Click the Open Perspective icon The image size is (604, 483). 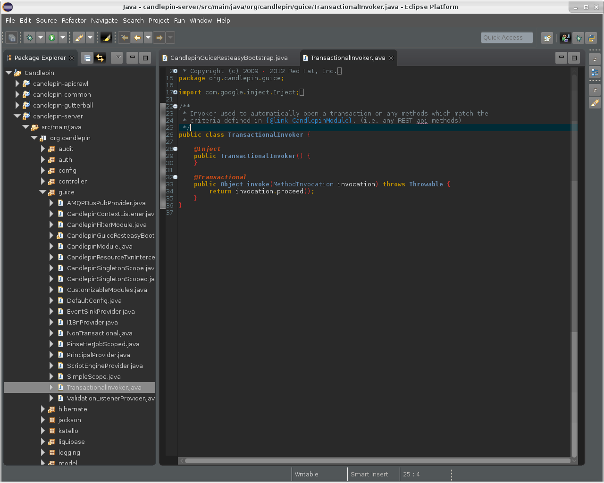(547, 38)
